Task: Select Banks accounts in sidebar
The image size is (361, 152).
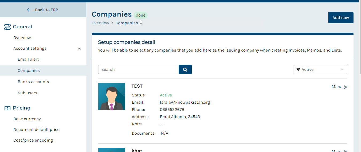Action: (x=33, y=82)
